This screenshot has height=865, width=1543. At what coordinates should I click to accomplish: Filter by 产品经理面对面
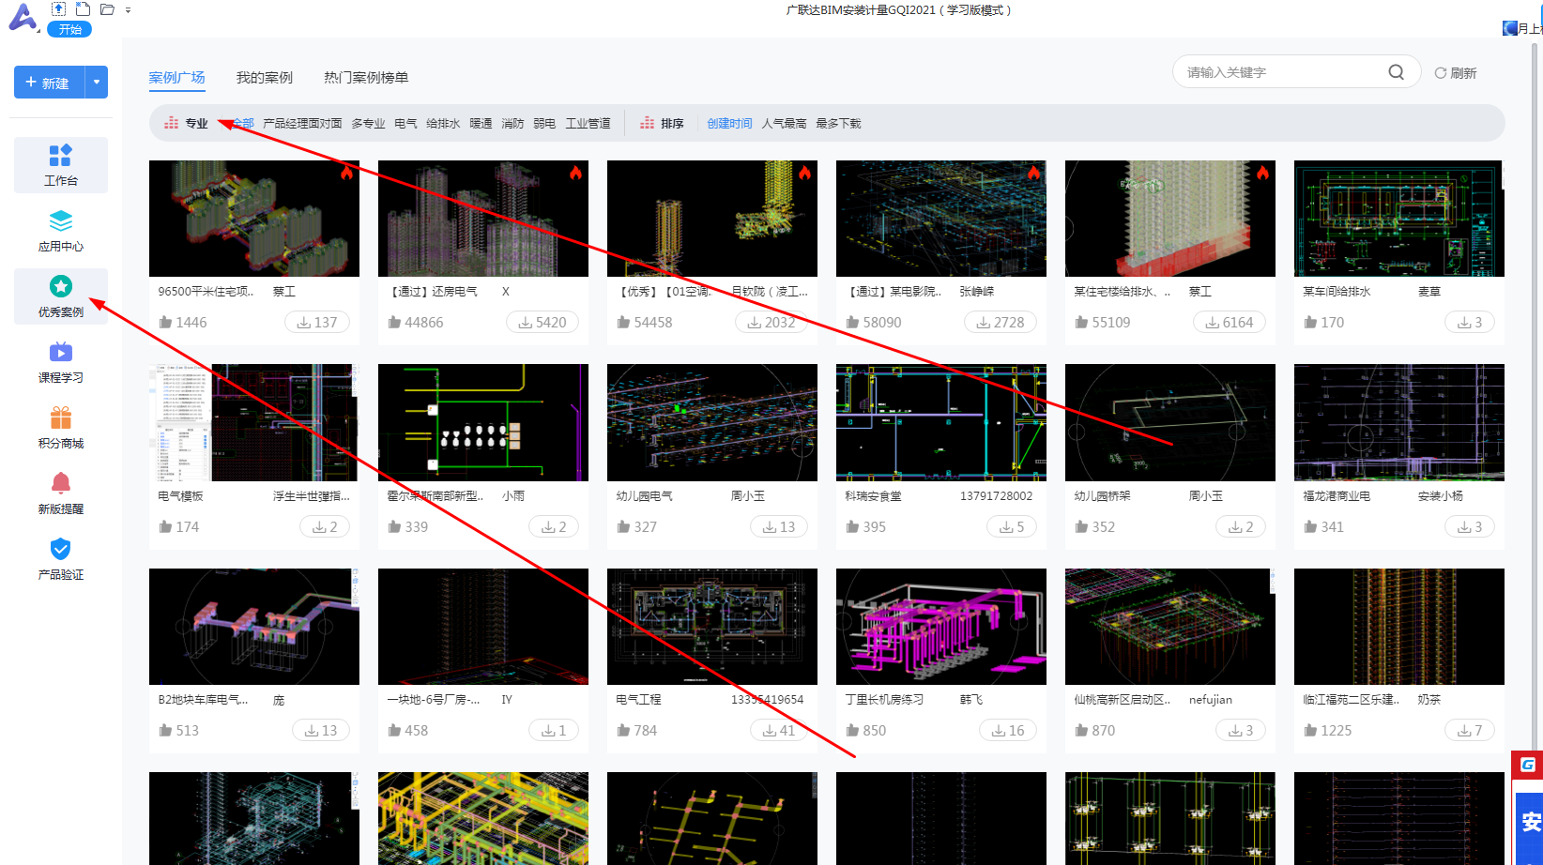tap(302, 124)
